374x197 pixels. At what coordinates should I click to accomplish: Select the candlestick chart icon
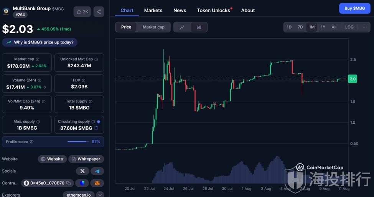199,27
